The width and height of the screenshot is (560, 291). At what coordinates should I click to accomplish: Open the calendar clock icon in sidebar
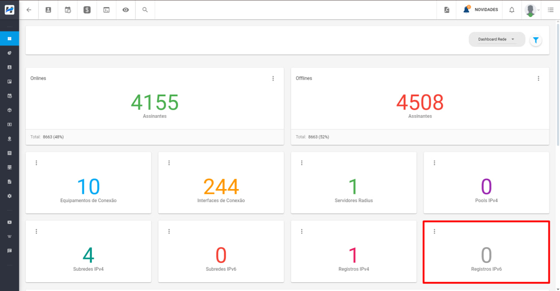(x=10, y=96)
